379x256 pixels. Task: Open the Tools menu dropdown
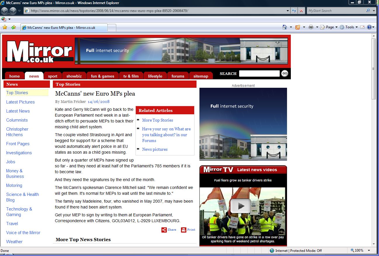pos(348,27)
